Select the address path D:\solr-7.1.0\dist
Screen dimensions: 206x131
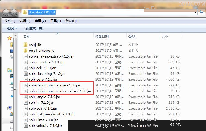click(x=42, y=12)
